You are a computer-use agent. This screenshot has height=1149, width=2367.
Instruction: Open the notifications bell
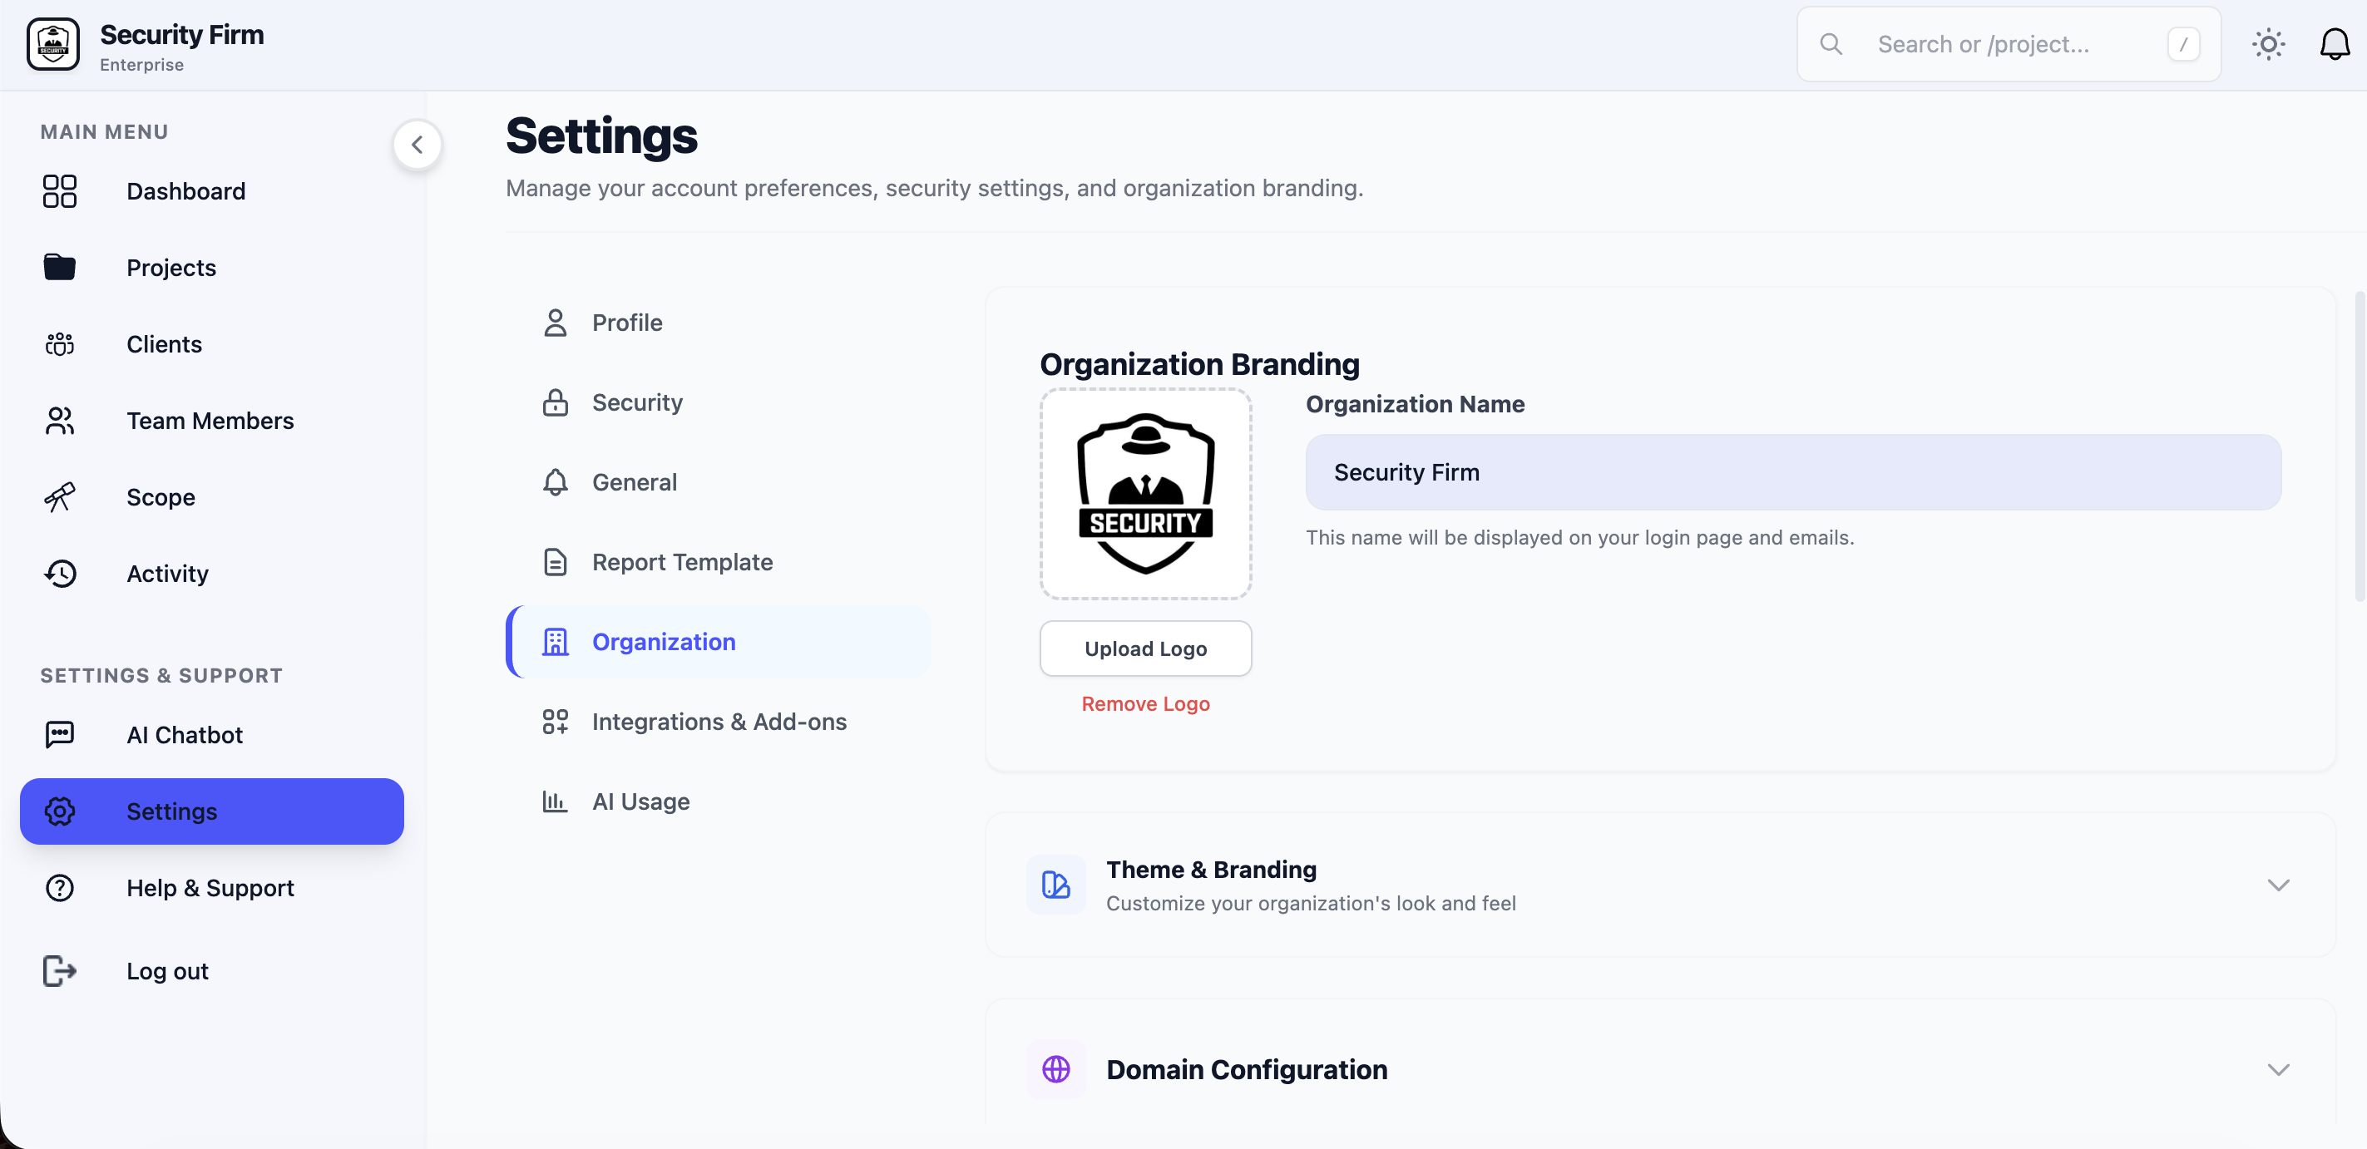coord(2334,44)
